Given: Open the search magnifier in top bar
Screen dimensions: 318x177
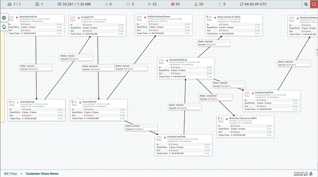Looking at the screenshot, I should tap(306, 4).
